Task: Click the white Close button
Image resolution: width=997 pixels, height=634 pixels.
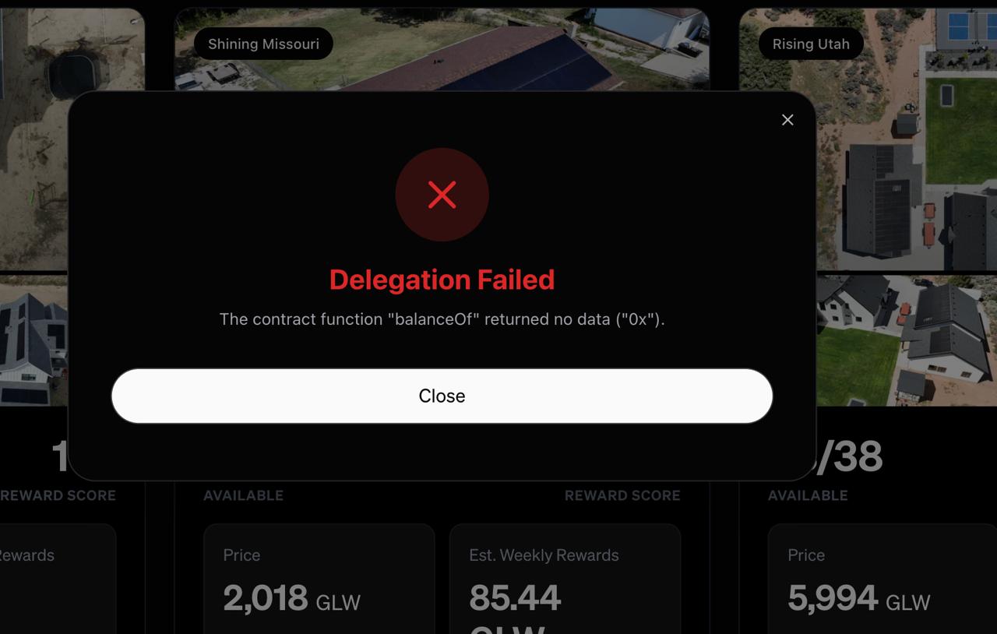Action: (x=442, y=396)
